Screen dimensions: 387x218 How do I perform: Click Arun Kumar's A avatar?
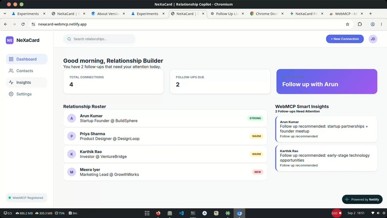[72, 118]
